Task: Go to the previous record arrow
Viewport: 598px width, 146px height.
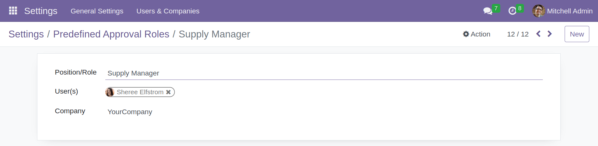Action: click(538, 34)
